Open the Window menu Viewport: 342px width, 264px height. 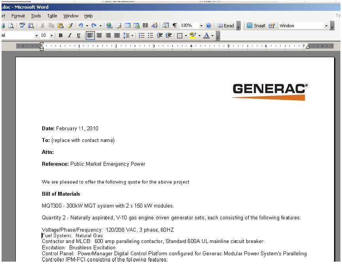coord(71,16)
